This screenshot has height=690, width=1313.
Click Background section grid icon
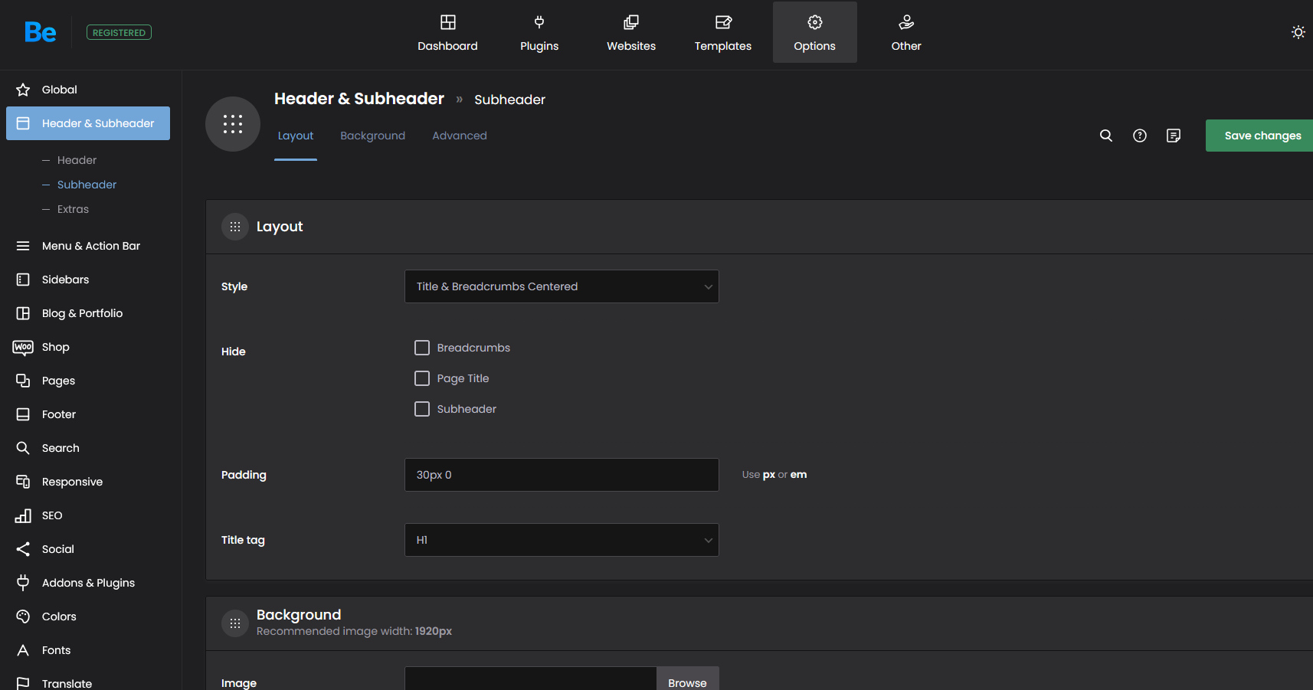pos(235,623)
